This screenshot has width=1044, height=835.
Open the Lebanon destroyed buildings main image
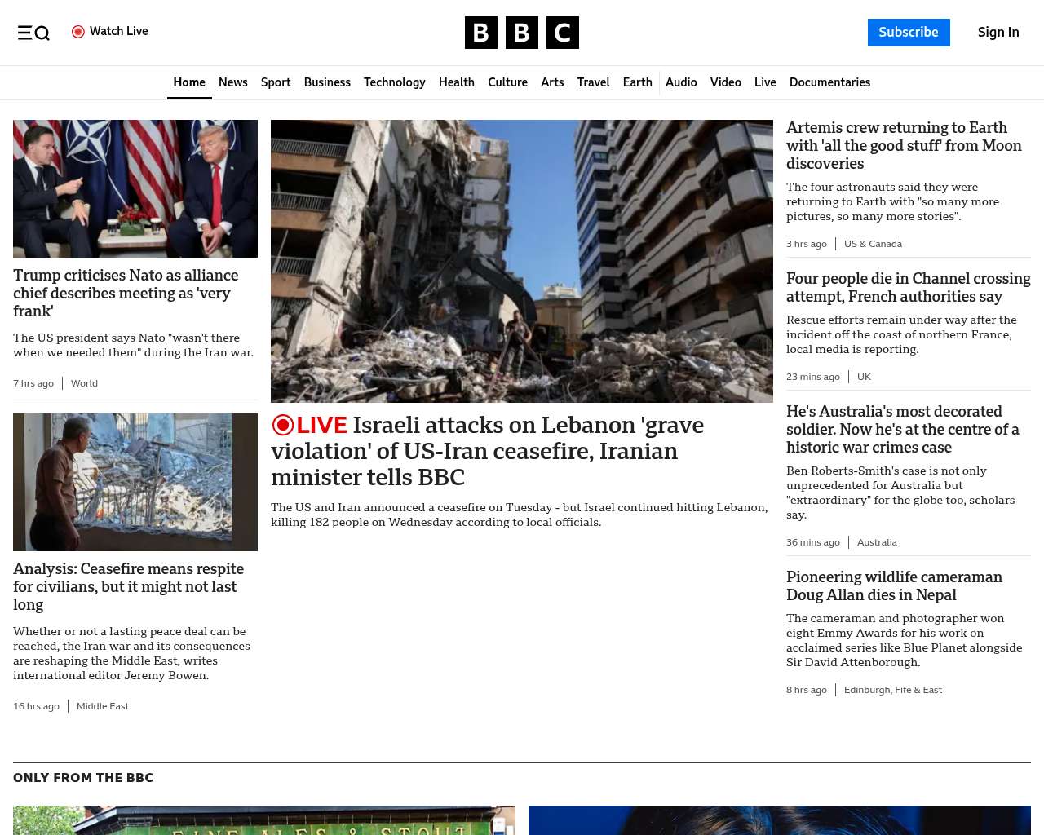coord(522,261)
